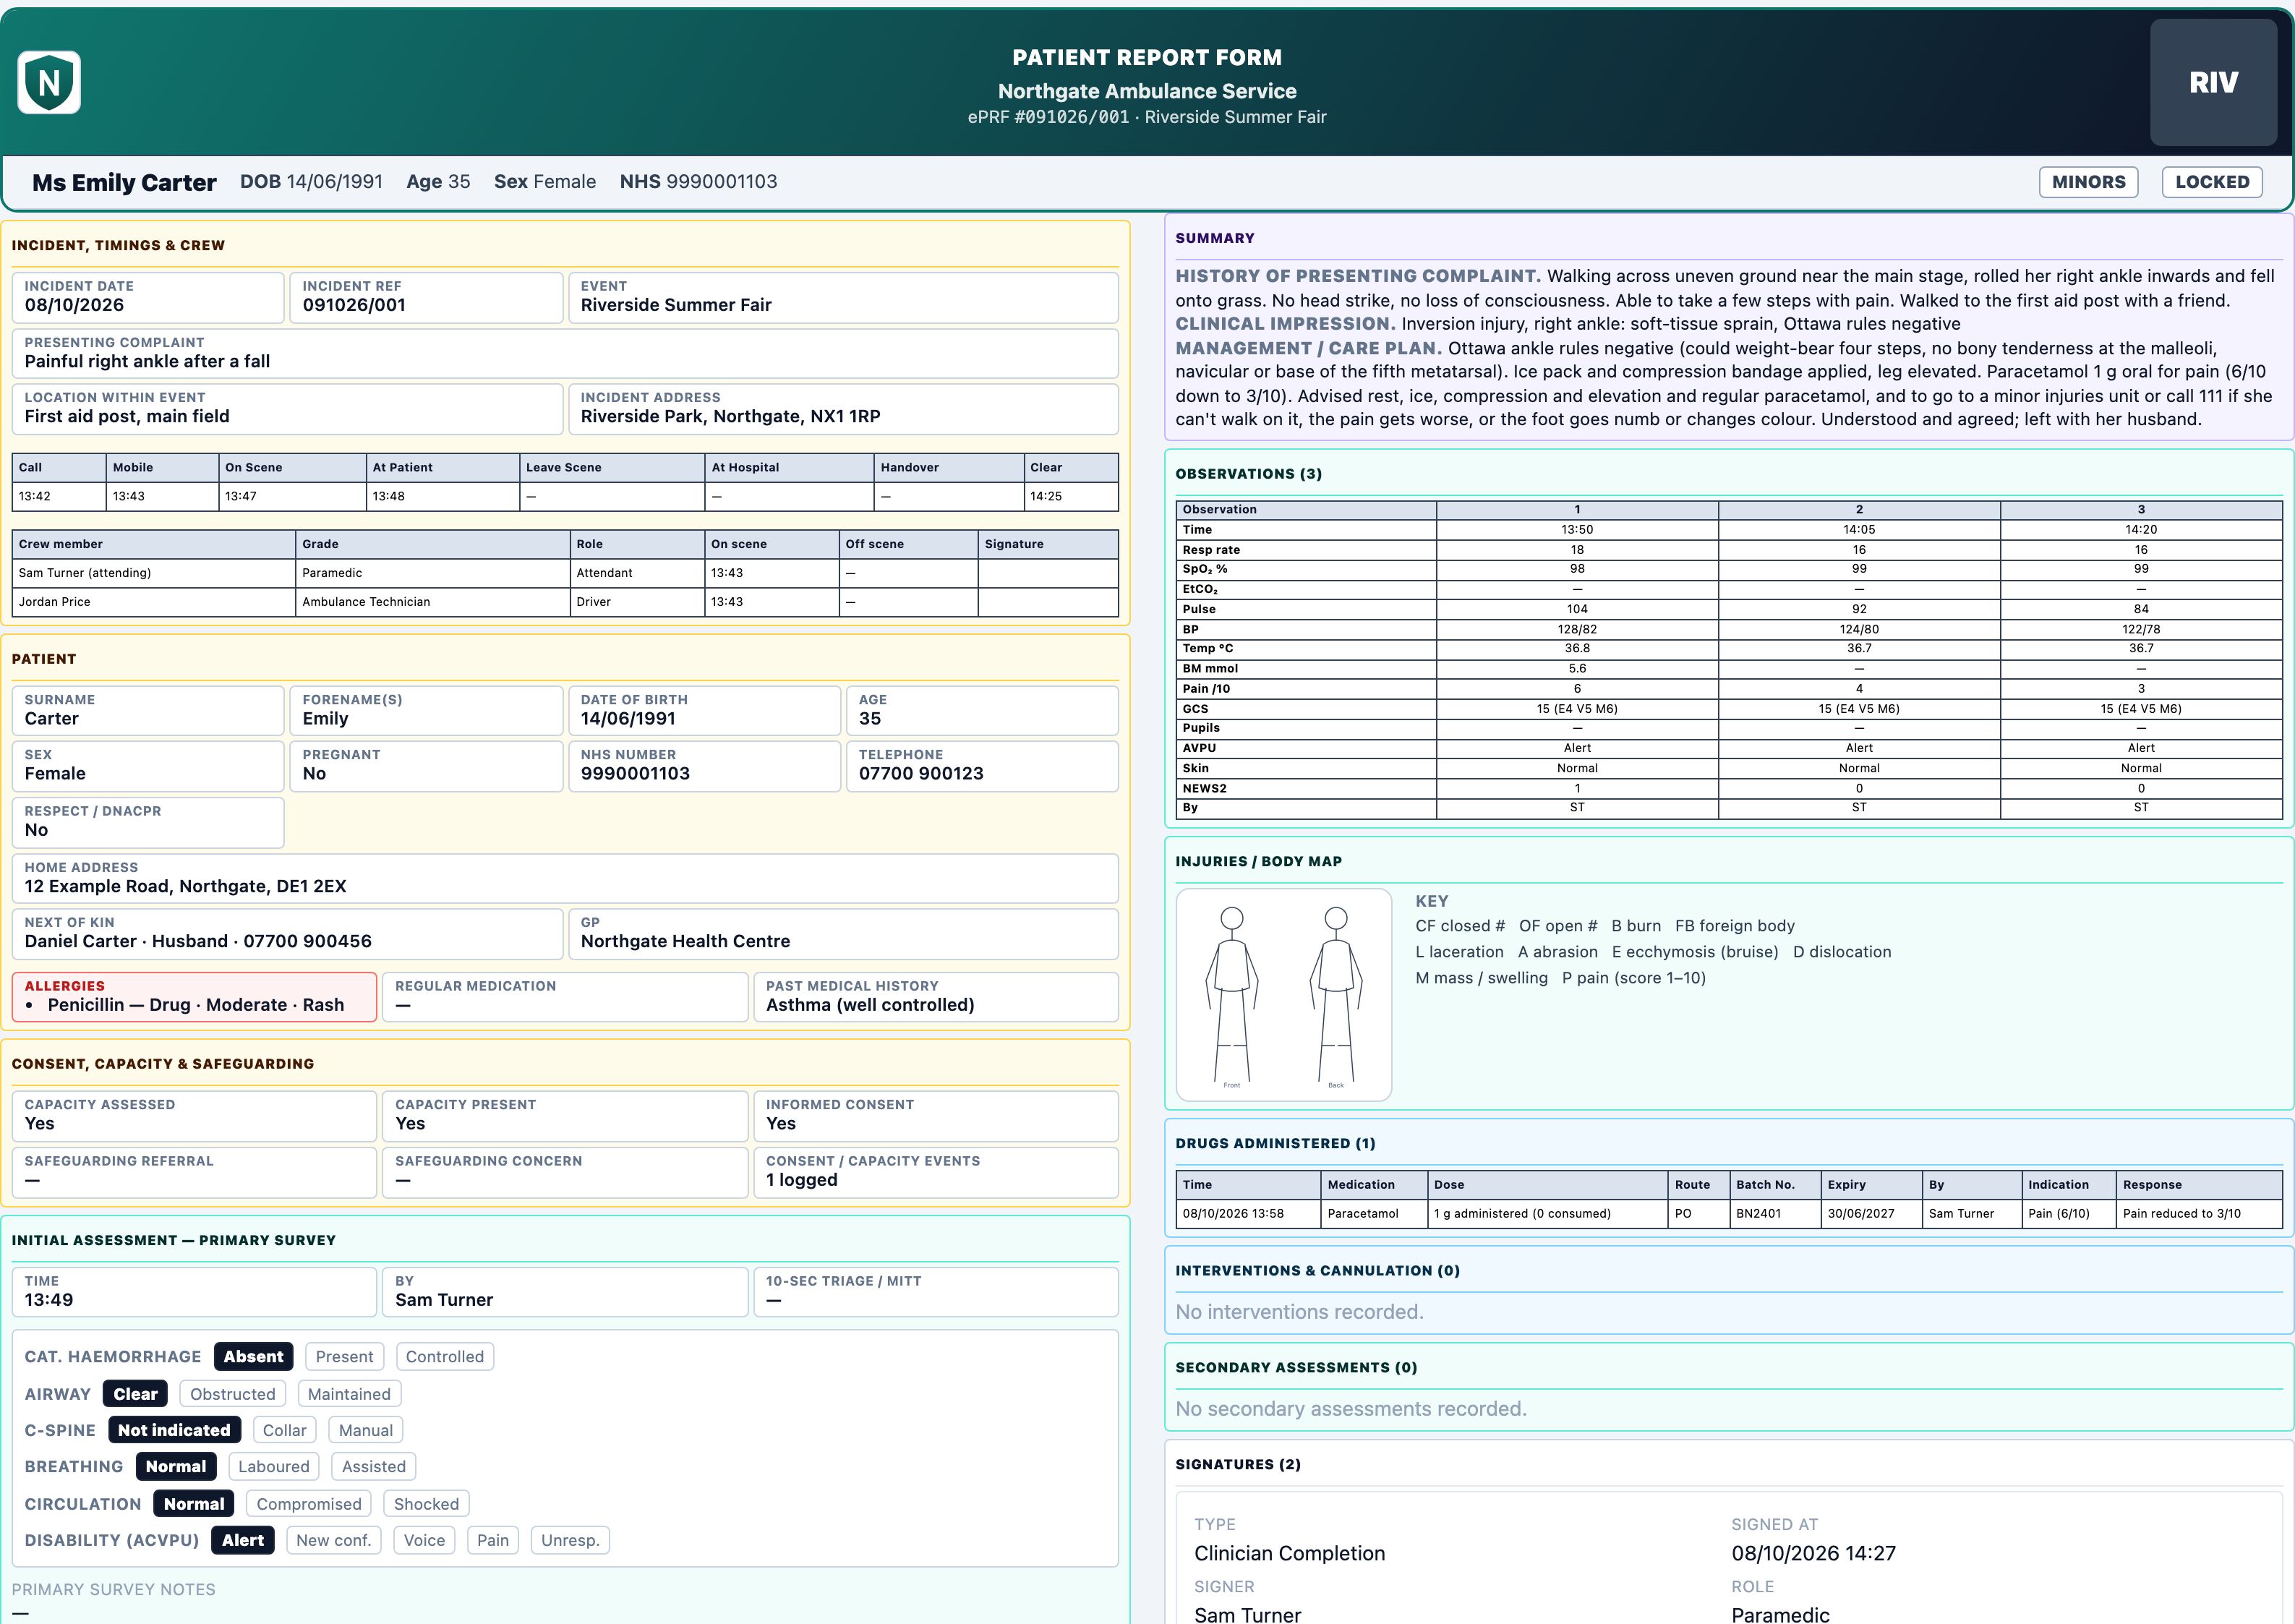Click the Observations (3) section heading
Screen dimensions: 2295x1624
(x=1248, y=474)
